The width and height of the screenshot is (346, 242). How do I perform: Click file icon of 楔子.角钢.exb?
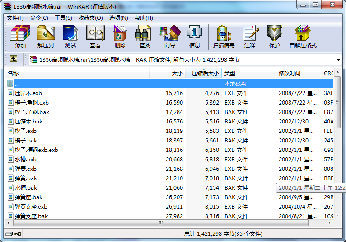10,102
